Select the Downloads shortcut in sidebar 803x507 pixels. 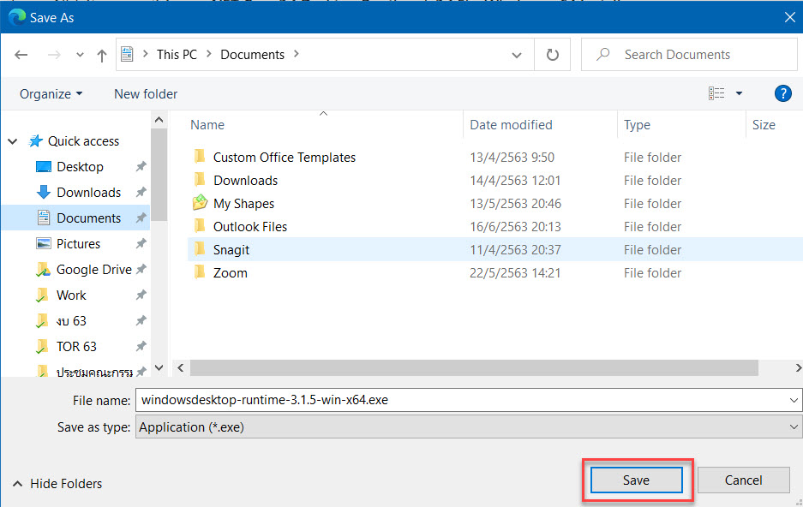[88, 193]
